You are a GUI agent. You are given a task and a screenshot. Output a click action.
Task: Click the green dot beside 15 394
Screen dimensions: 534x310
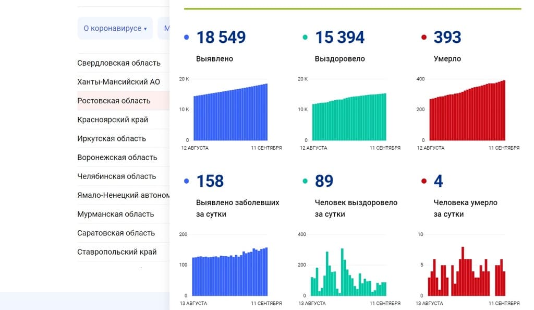(x=305, y=38)
